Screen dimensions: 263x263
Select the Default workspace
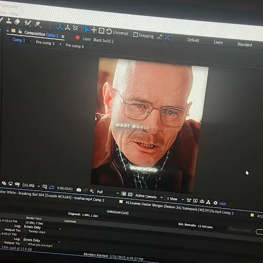(x=193, y=40)
